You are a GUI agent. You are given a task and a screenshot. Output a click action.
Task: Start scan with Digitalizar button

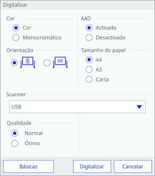(x=92, y=166)
